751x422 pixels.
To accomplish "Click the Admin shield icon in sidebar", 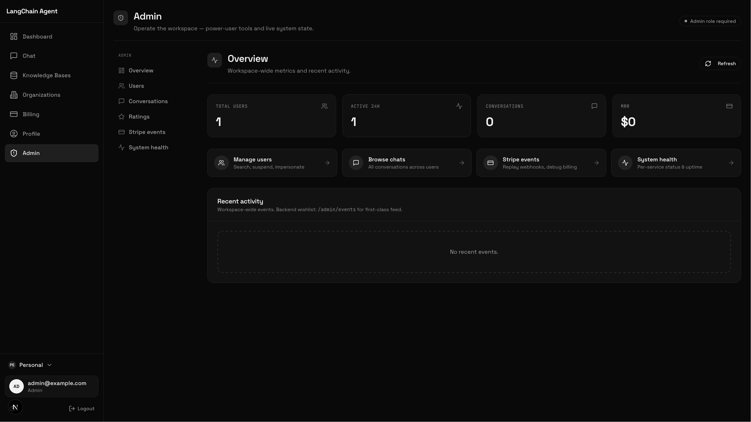I will (14, 153).
